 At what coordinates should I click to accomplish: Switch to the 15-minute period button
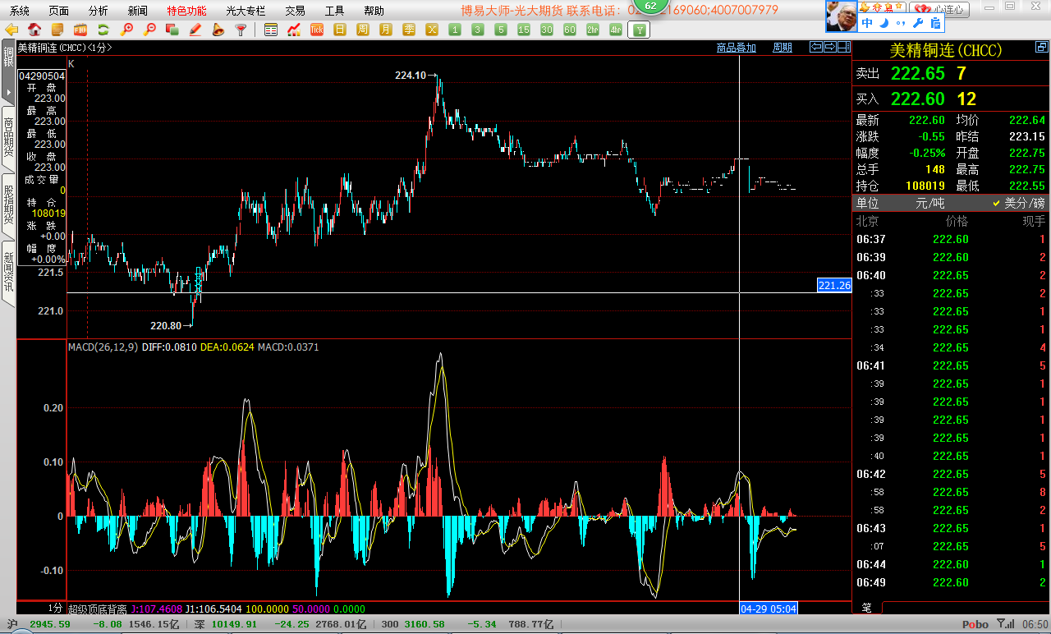tap(524, 30)
